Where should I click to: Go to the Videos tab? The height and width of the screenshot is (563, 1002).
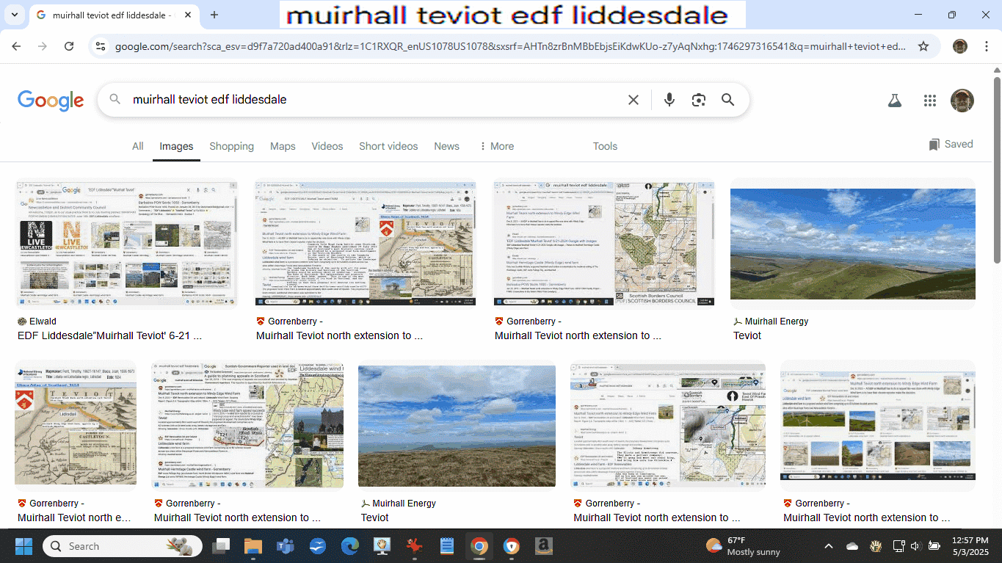coord(327,146)
